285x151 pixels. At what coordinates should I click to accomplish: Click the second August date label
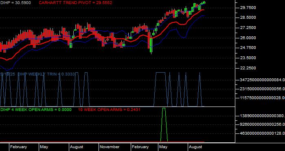click(195, 147)
